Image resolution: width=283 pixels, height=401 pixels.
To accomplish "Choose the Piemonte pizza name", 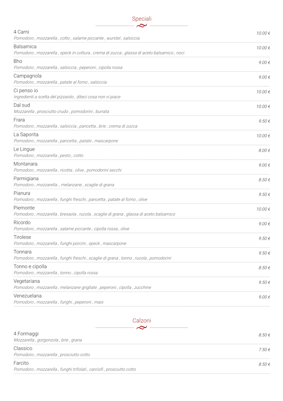I will tap(24, 207).
